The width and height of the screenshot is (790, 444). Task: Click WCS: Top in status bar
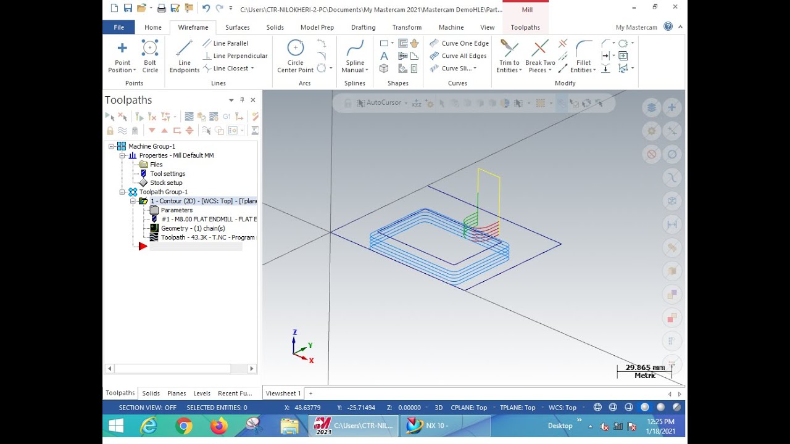562,408
